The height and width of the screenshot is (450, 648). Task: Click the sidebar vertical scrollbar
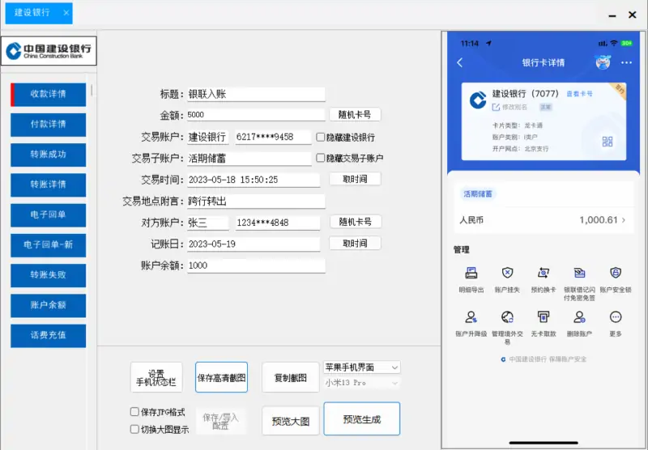(92, 90)
